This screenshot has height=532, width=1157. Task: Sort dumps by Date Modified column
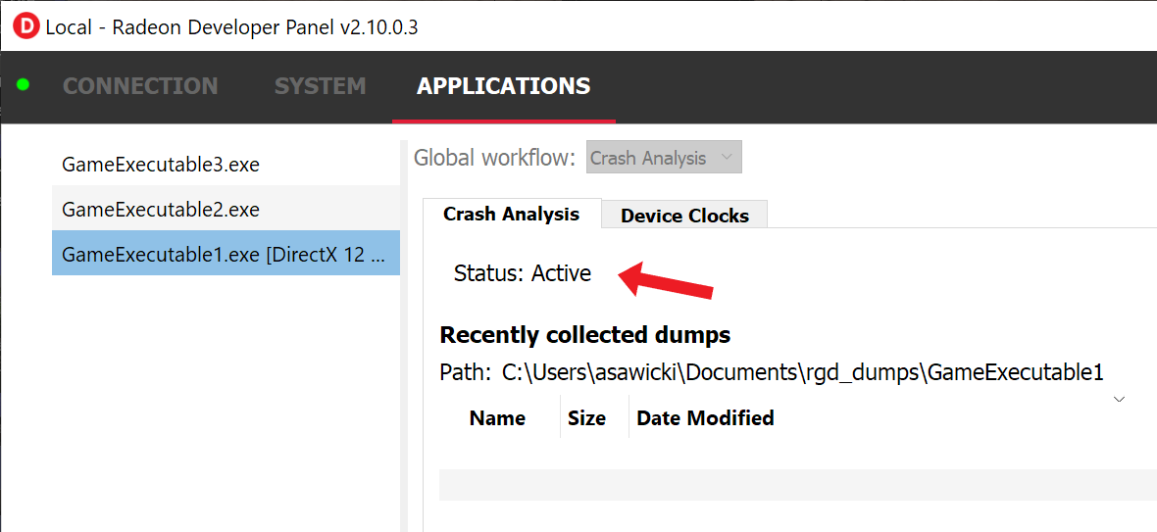point(705,418)
